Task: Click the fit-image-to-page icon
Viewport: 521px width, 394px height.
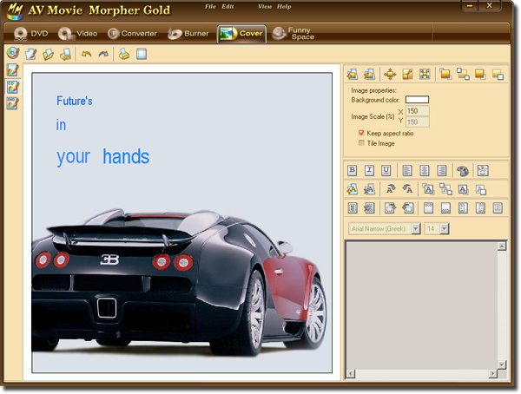Action: [x=425, y=74]
